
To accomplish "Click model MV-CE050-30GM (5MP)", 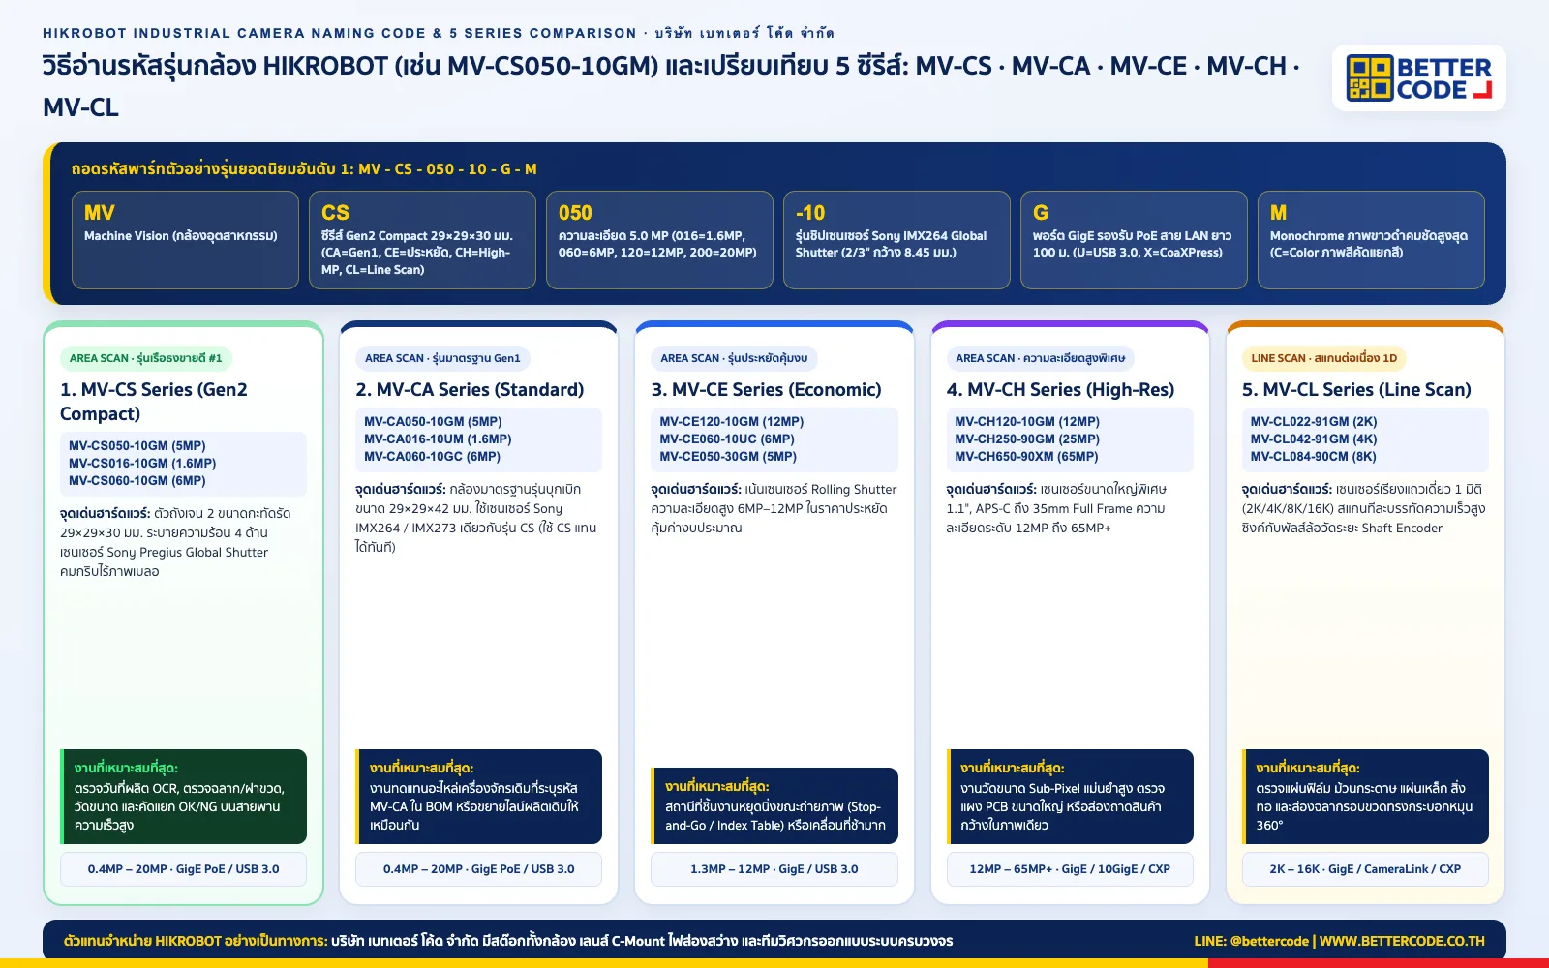I will coord(728,457).
